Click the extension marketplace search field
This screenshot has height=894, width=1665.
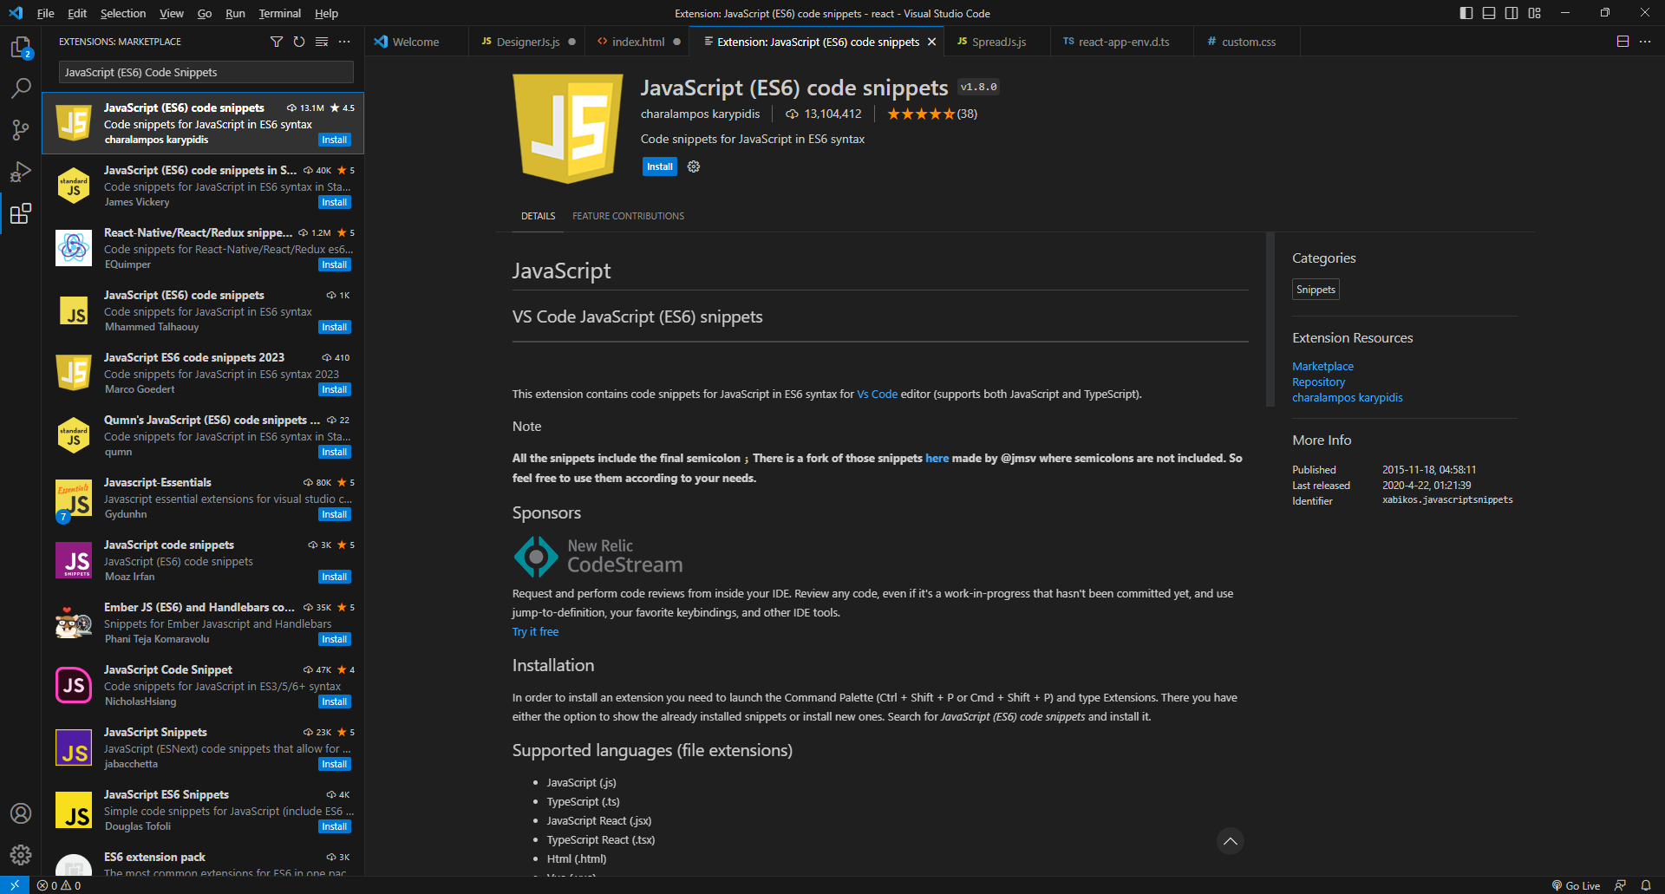pyautogui.click(x=205, y=72)
